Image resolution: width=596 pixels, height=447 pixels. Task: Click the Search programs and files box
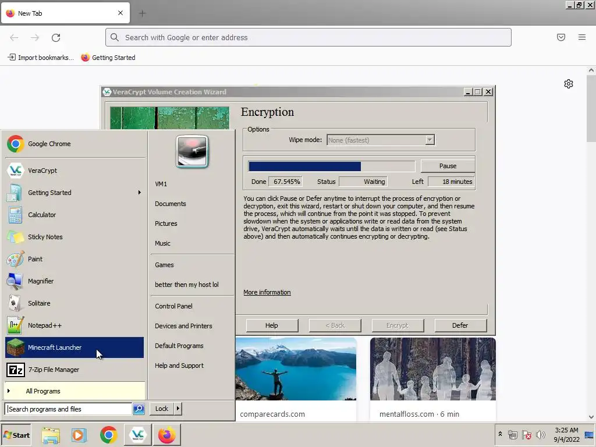click(x=69, y=409)
